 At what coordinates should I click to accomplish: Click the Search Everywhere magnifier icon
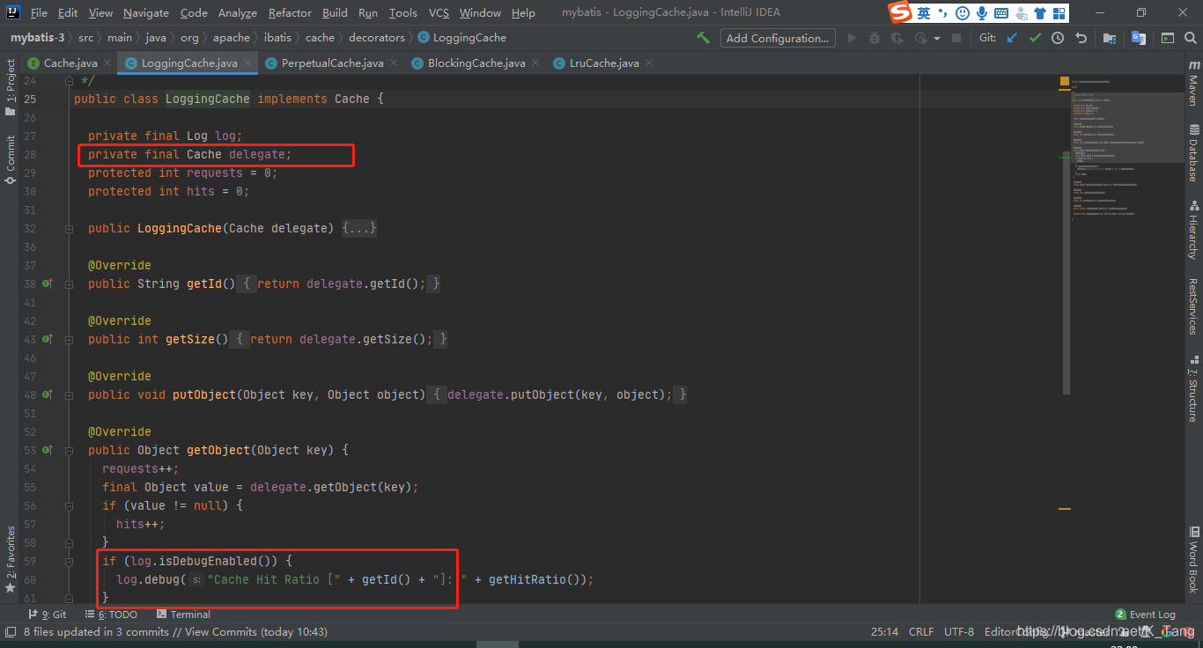1191,38
